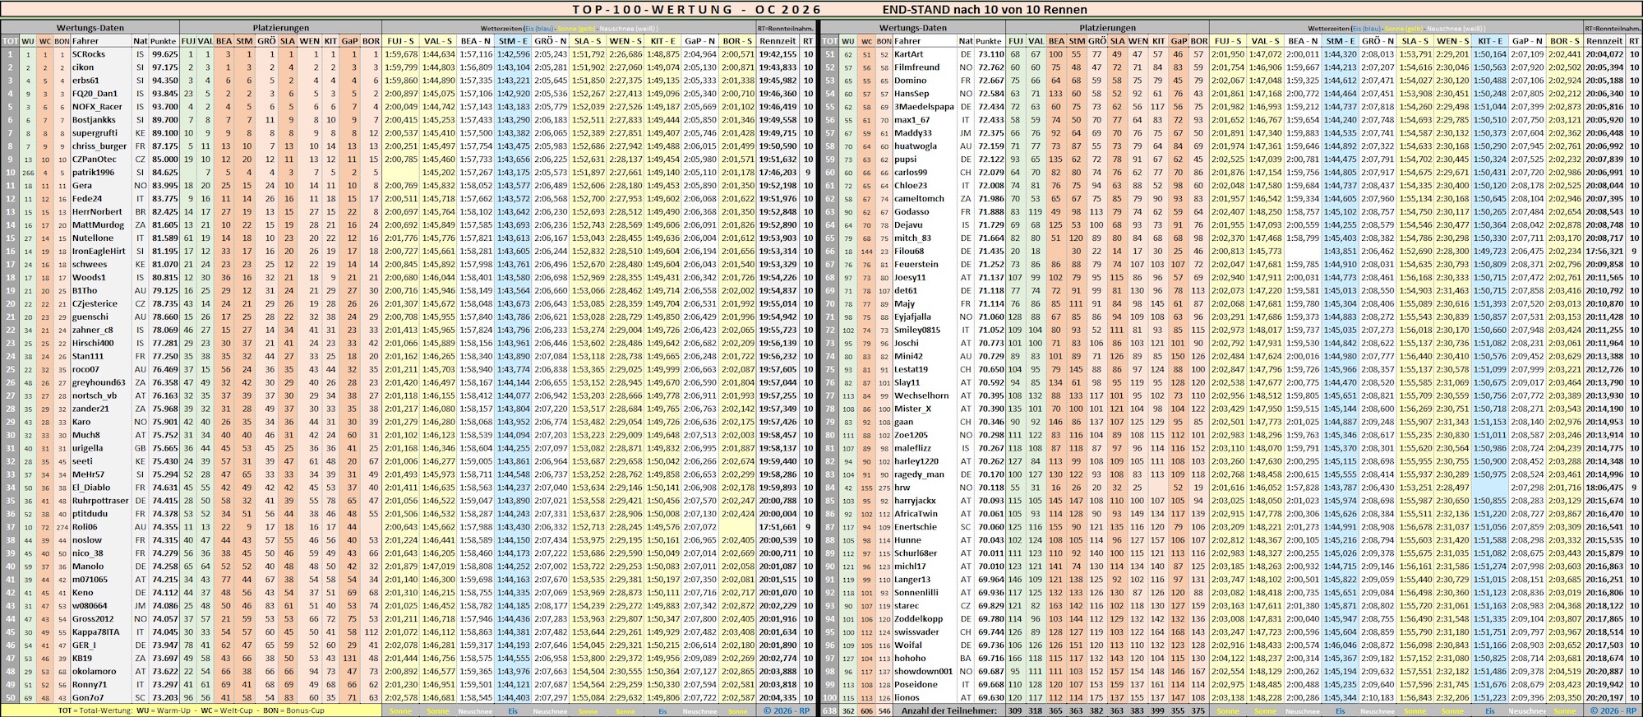Select the driver name 'patrik1996'

(93, 173)
